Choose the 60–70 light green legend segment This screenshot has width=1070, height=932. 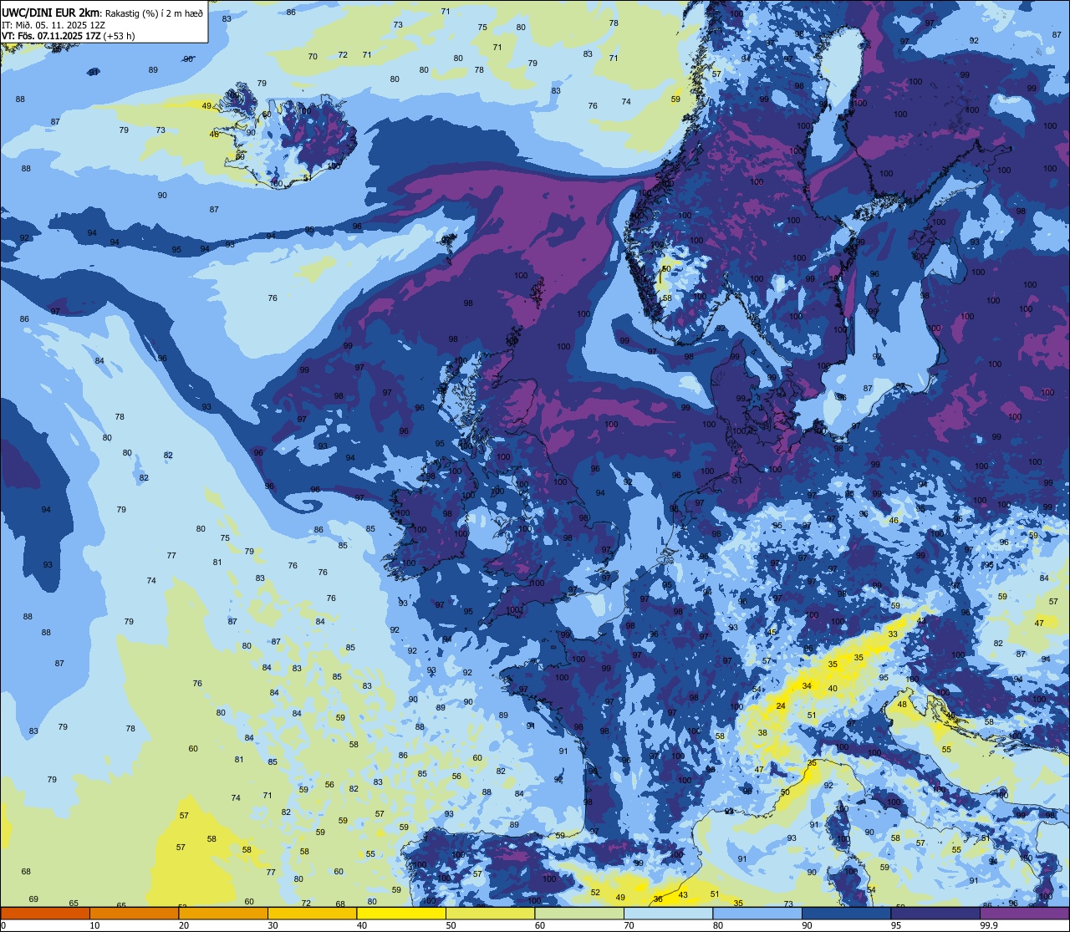coord(579,913)
